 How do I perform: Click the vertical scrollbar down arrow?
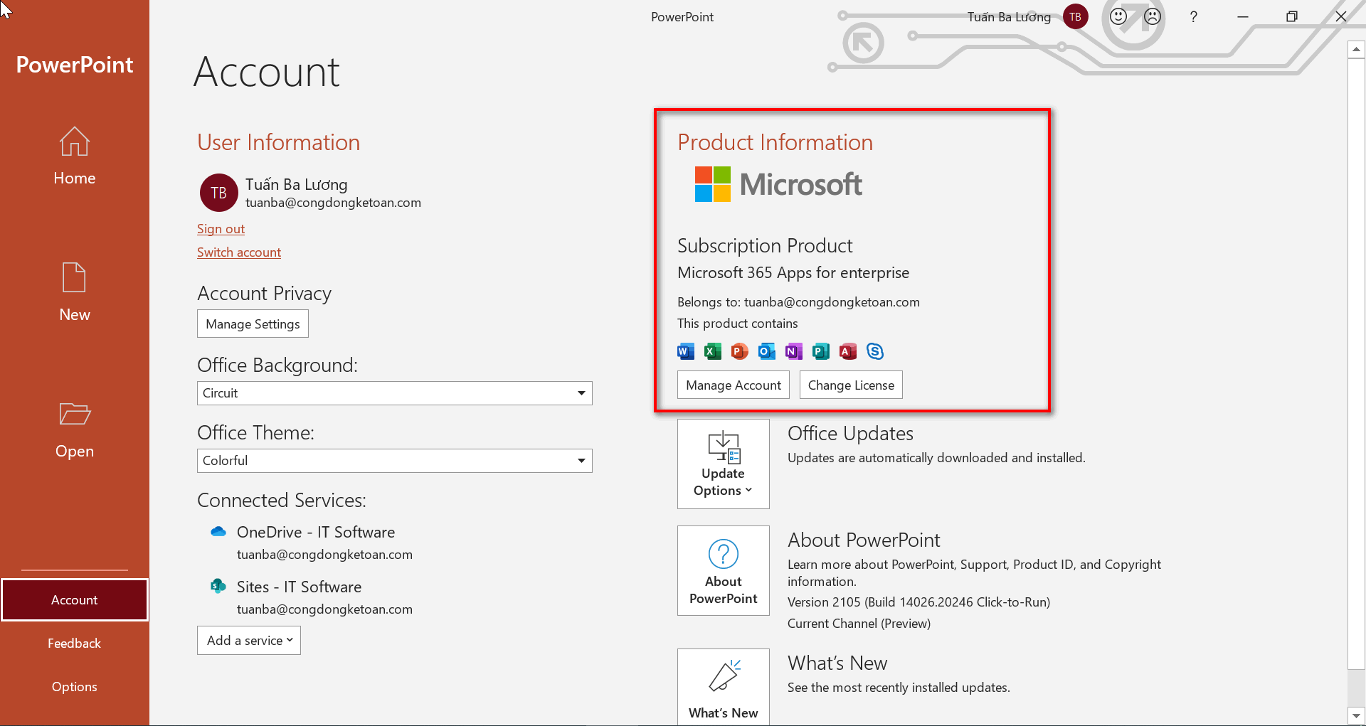point(1356,715)
